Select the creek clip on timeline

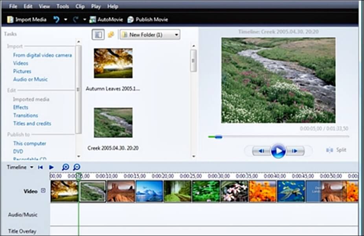click(93, 192)
